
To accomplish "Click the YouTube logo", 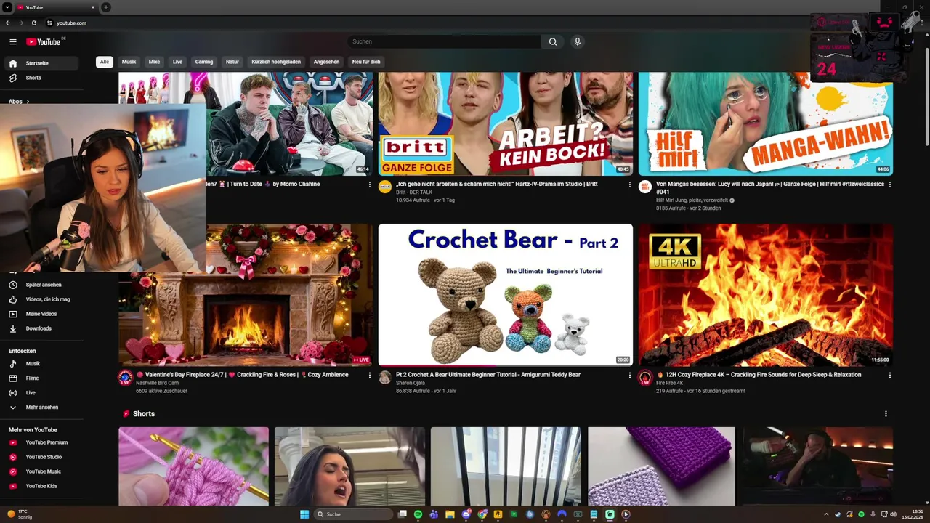I will click(x=44, y=41).
